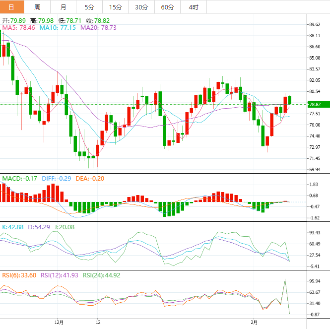Viewport: 330px width, 329px height.
Task: Click the MACD indicator value label
Action: 19,178
